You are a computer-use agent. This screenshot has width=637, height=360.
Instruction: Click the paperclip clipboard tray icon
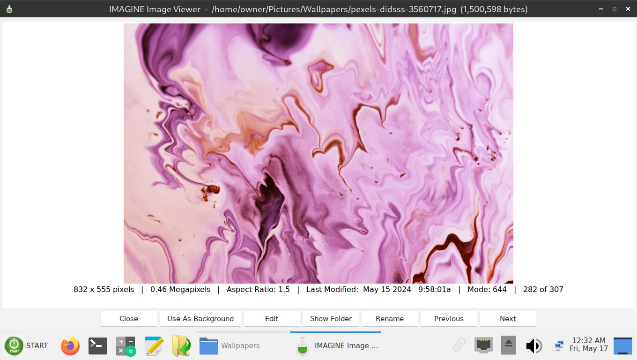pyautogui.click(x=459, y=346)
